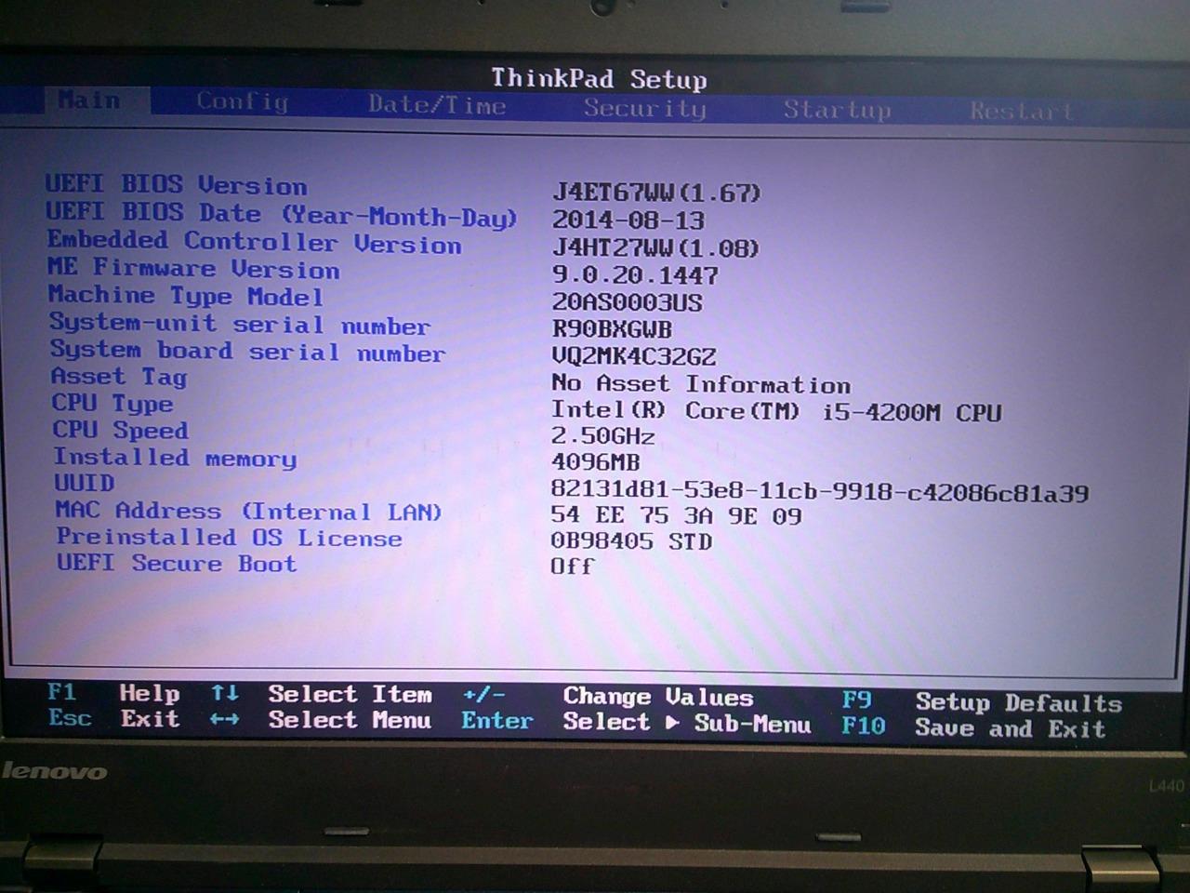This screenshot has width=1190, height=893.
Task: Click the Asset Tag label
Action: pos(119,377)
